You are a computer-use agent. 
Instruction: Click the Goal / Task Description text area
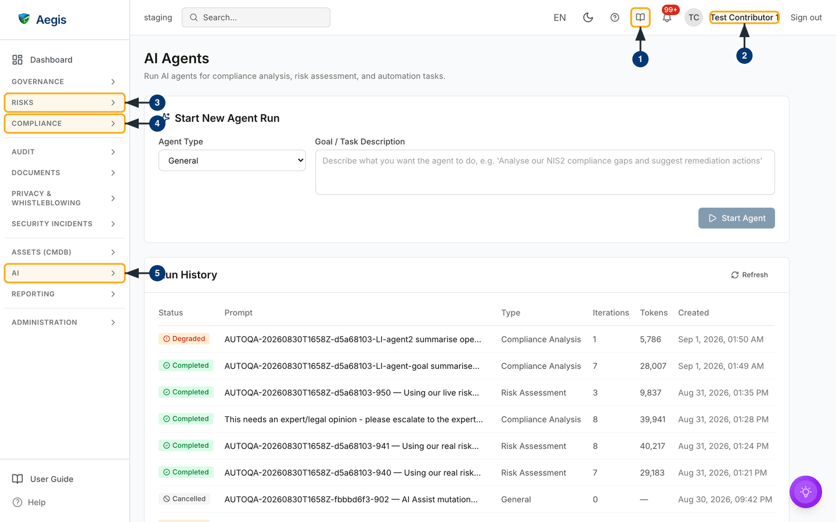point(545,172)
